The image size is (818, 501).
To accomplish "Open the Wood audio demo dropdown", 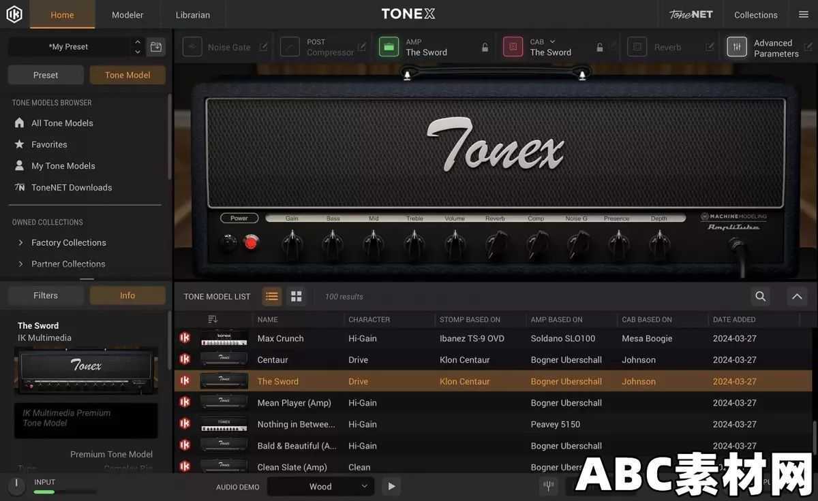I will pyautogui.click(x=320, y=485).
